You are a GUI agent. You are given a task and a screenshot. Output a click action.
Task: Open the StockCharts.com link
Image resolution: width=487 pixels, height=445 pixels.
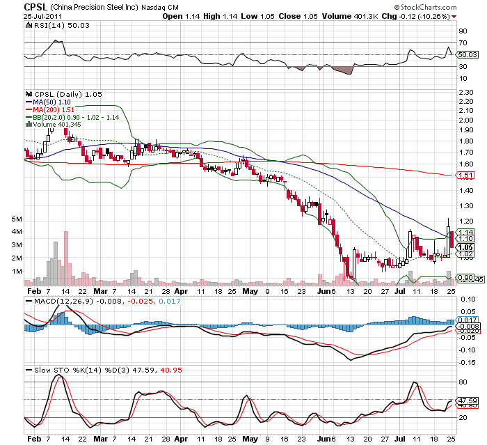(x=429, y=7)
